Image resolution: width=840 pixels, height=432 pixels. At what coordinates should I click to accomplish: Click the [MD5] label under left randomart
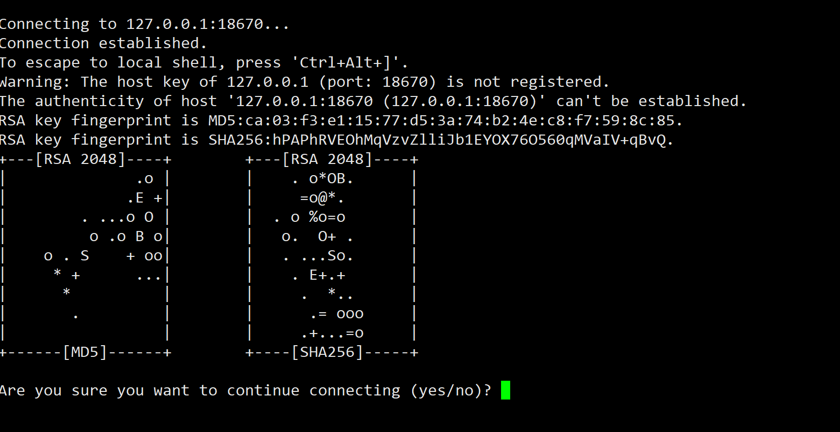click(85, 352)
